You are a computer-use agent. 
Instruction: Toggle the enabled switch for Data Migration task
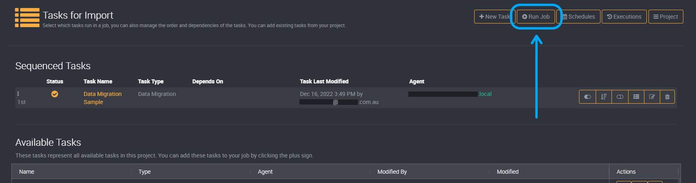tap(588, 97)
